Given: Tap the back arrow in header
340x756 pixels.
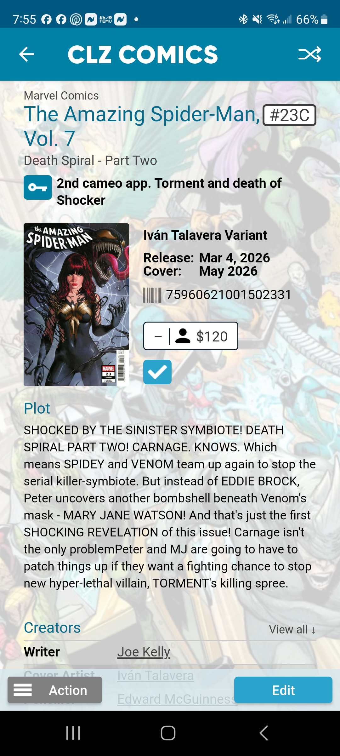Looking at the screenshot, I should [26, 54].
